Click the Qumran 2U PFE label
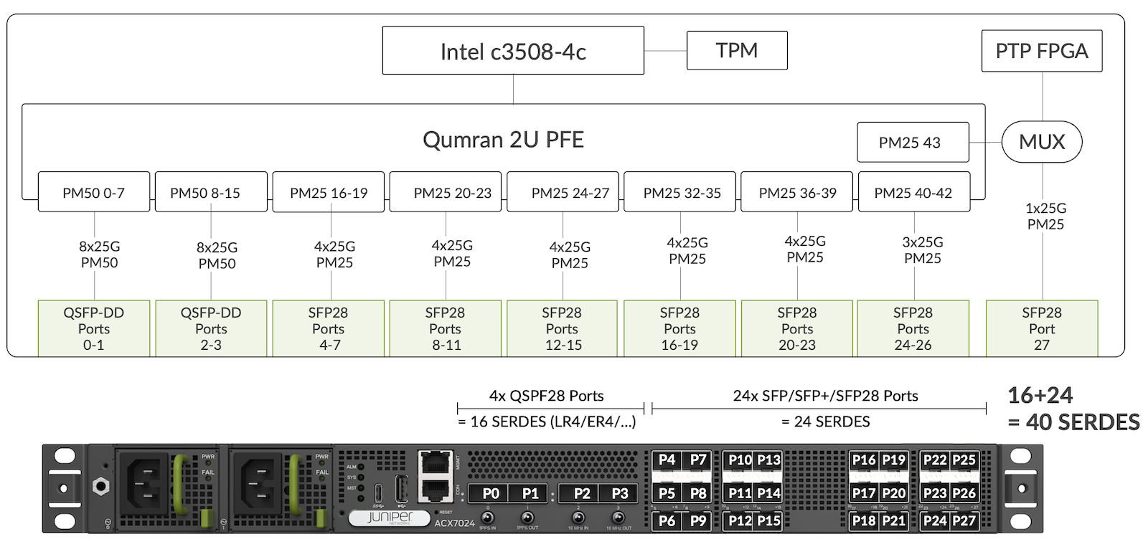 pos(503,139)
